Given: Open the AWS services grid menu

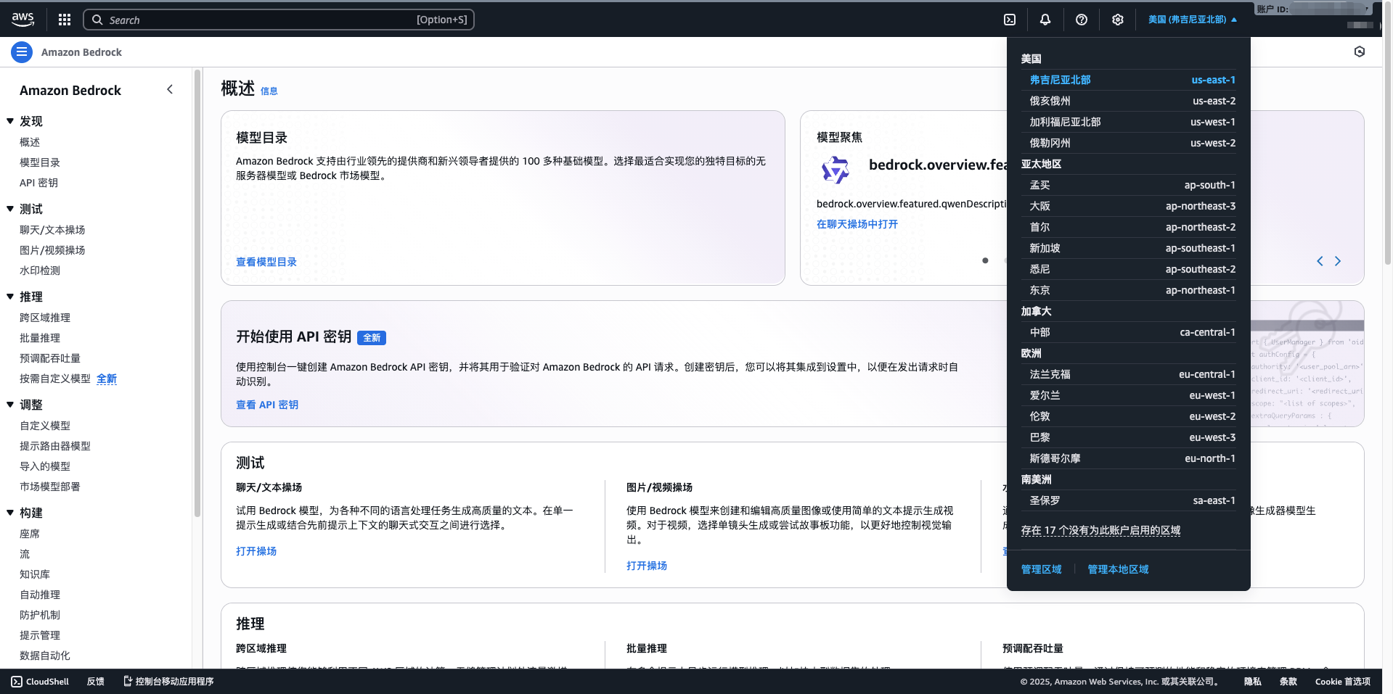Looking at the screenshot, I should tap(65, 20).
